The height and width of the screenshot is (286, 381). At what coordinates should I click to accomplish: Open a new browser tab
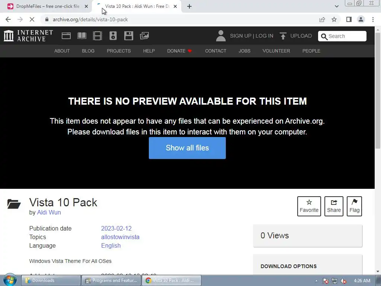189,7
